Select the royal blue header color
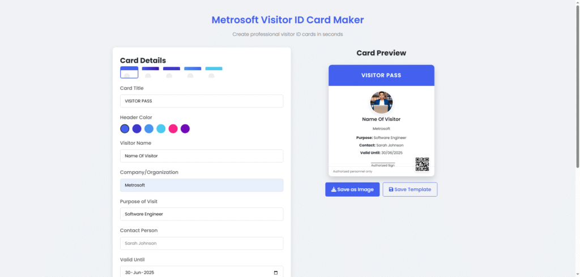Image resolution: width=580 pixels, height=277 pixels. 125,129
